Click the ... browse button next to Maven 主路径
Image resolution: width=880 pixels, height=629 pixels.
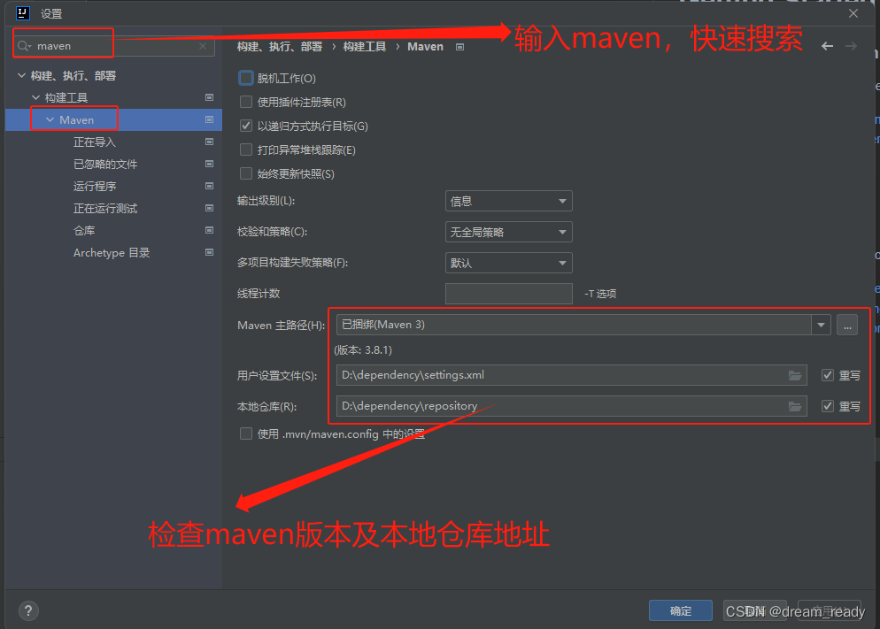[846, 325]
